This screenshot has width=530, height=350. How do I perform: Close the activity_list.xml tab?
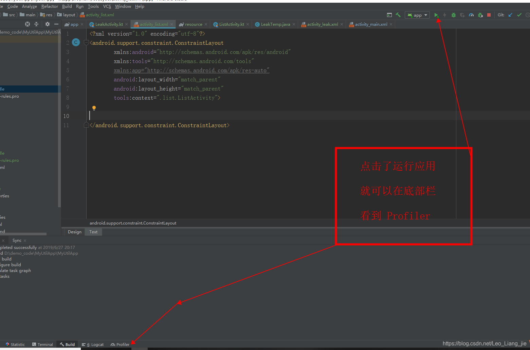[x=172, y=24]
